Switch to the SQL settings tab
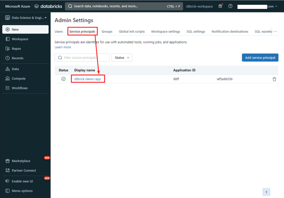 click(196, 32)
